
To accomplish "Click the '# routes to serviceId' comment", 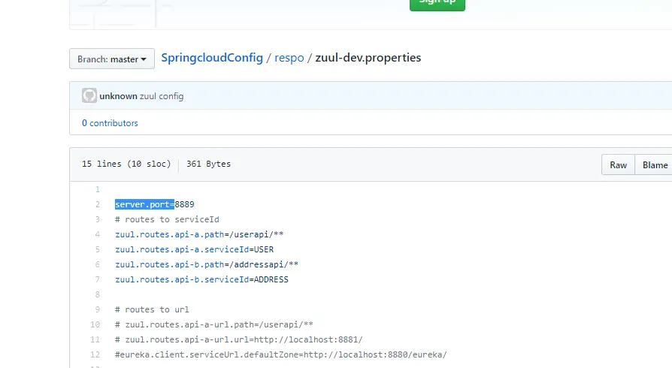I will 167,219.
